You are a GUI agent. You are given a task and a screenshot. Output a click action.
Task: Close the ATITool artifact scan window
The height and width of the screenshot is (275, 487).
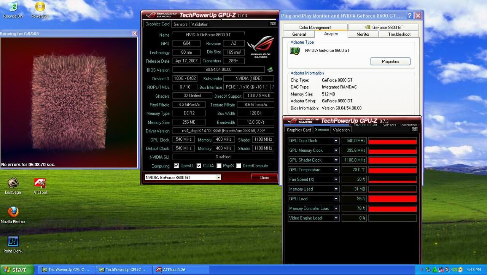[x=135, y=33]
